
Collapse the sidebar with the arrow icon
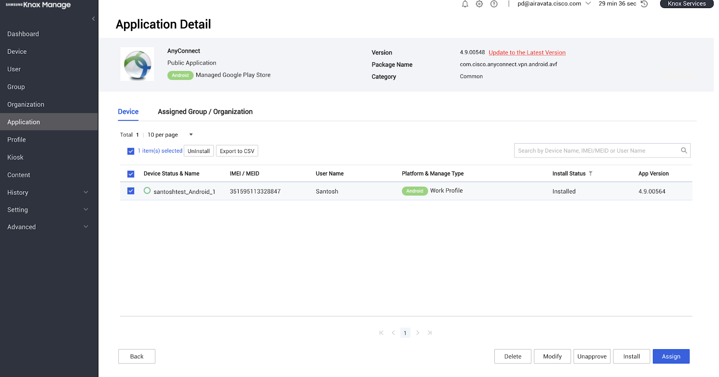(x=93, y=19)
